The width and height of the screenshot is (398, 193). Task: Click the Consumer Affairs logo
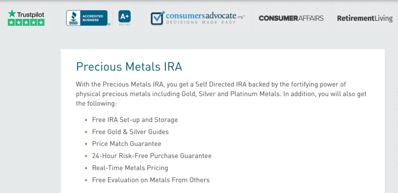[291, 18]
